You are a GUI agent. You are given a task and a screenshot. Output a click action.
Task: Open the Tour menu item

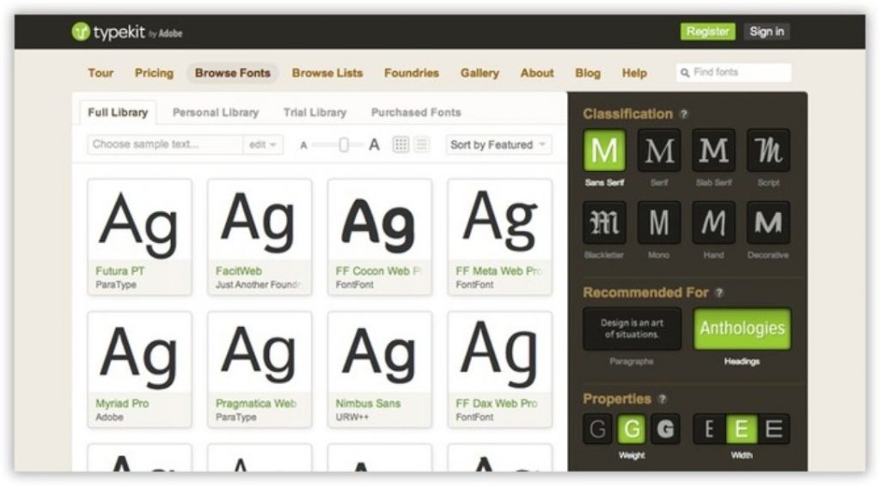pyautogui.click(x=101, y=73)
